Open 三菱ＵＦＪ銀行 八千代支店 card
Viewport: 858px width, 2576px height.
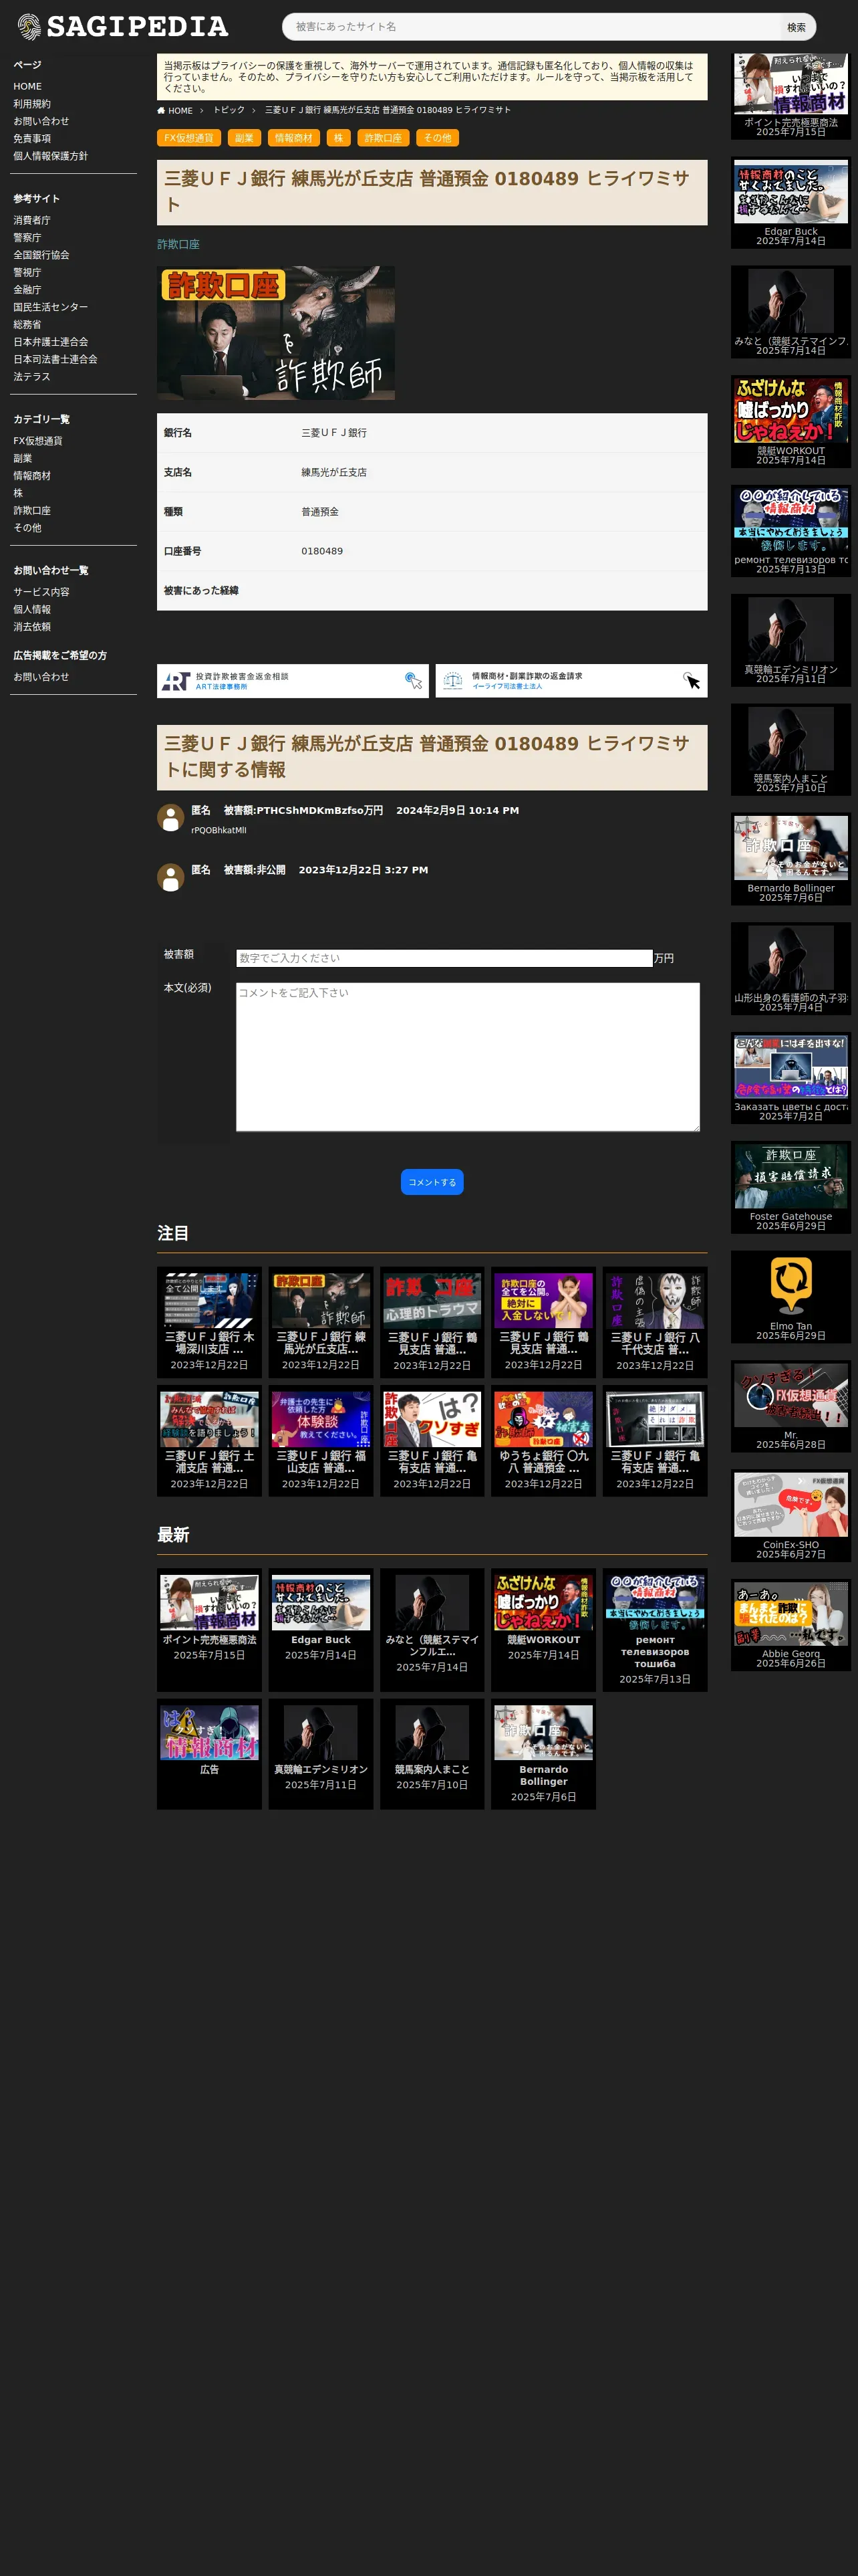coord(656,1322)
